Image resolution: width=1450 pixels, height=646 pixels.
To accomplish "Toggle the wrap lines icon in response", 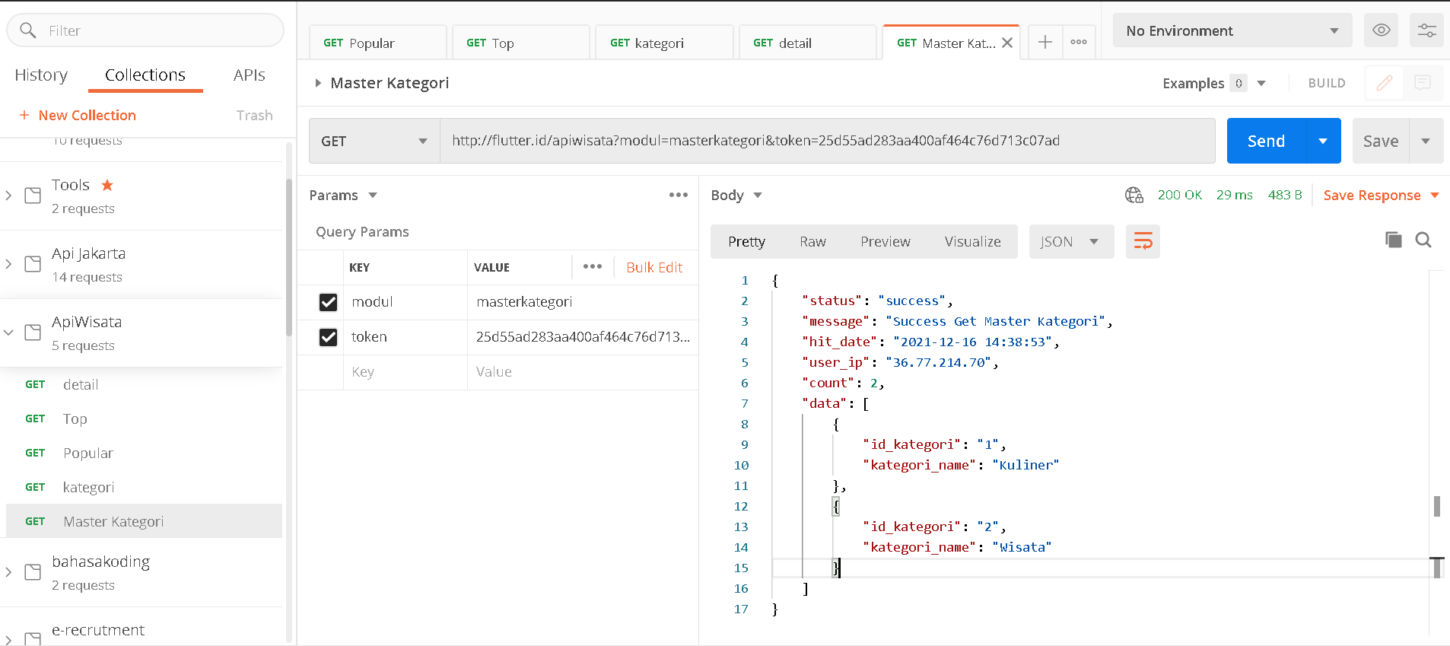I will click(1143, 242).
